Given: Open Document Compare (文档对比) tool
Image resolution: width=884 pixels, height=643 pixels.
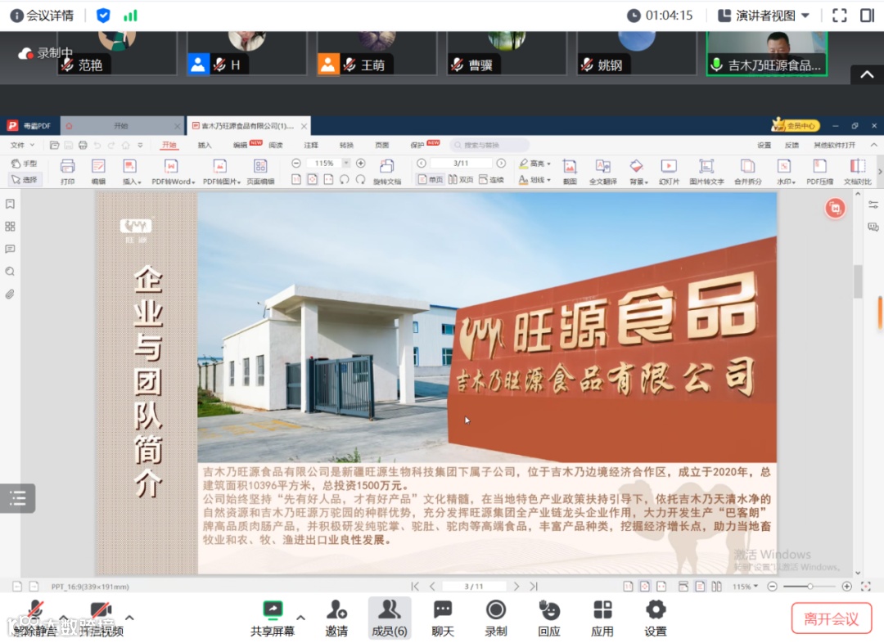Looking at the screenshot, I should [858, 171].
